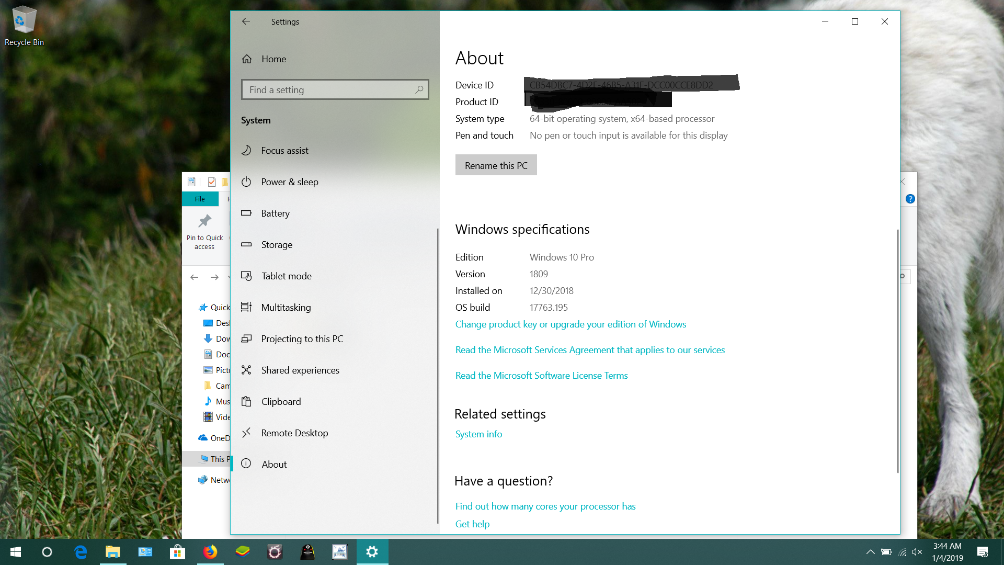The height and width of the screenshot is (565, 1004).
Task: Click the muted volume tray icon
Action: click(x=917, y=552)
